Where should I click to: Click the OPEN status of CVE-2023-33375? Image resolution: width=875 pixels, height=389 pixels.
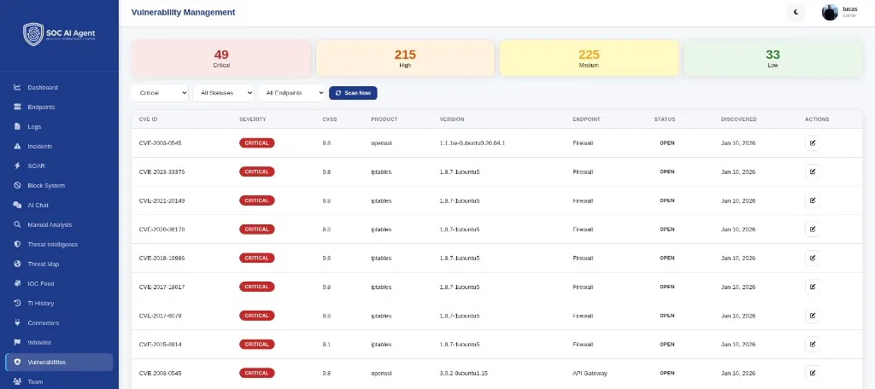[667, 171]
